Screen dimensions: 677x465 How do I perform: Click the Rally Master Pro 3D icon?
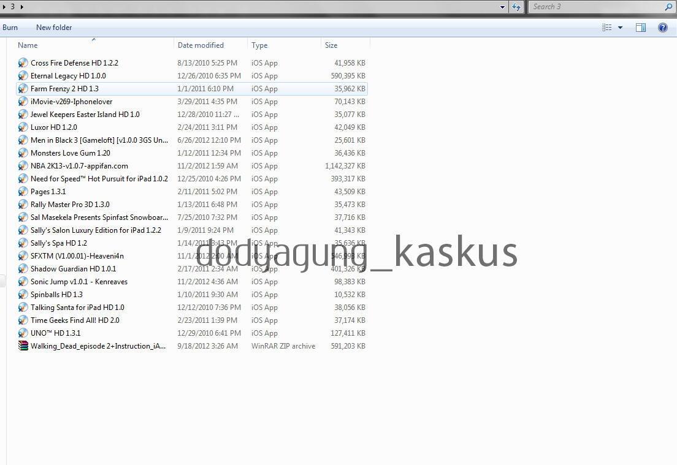pyautogui.click(x=23, y=205)
